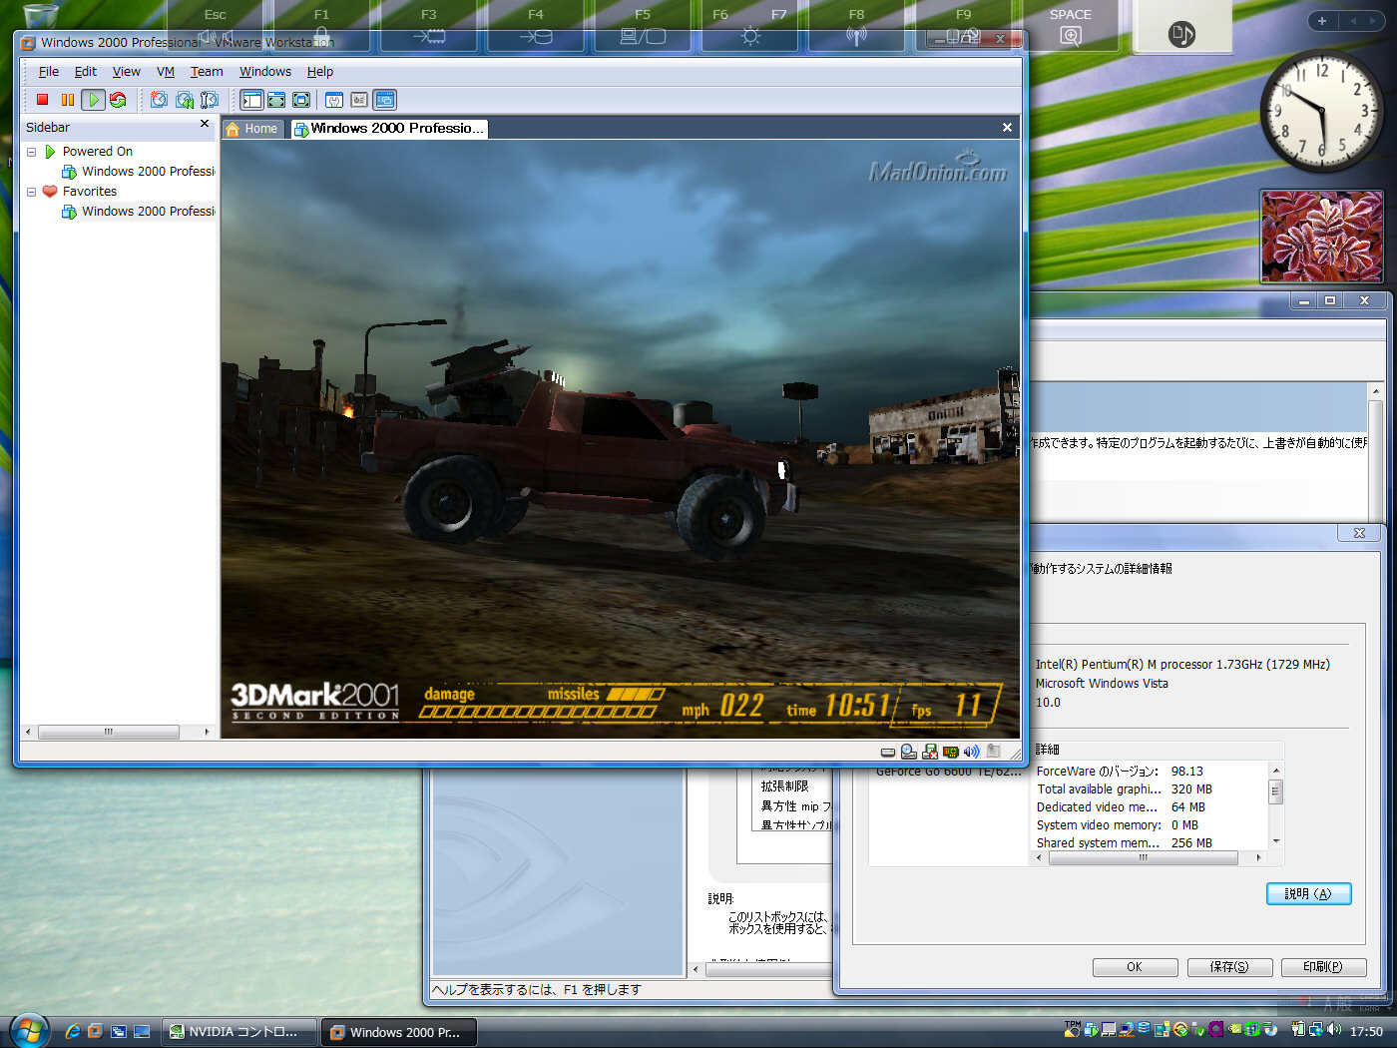Open the File menu in VMware
This screenshot has height=1048, width=1397.
tap(49, 72)
